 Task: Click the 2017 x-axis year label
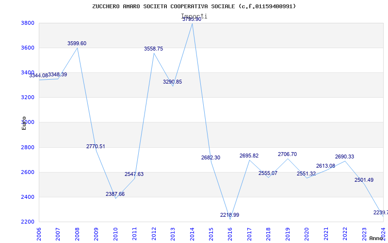click(249, 234)
